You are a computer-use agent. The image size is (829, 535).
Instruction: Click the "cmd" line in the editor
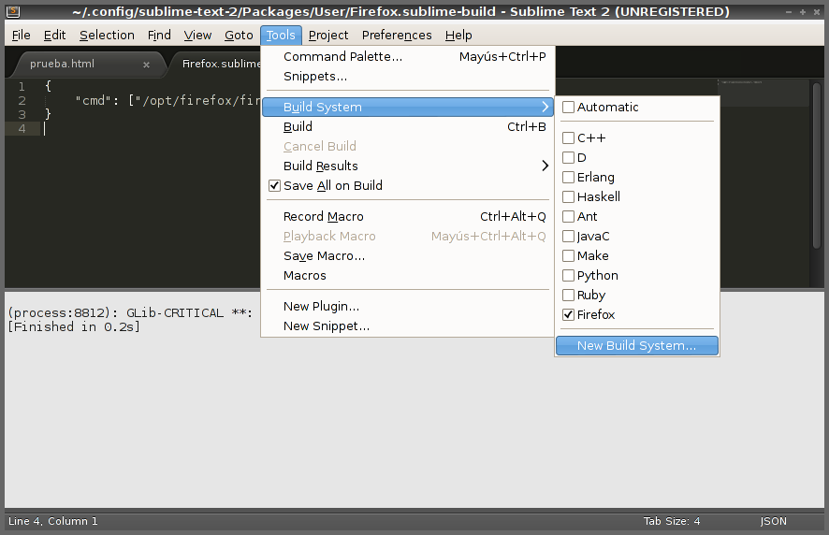pos(167,100)
